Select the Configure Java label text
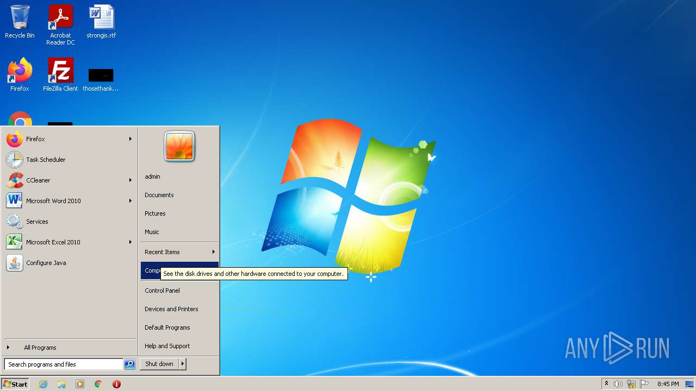This screenshot has height=391, width=696. tap(46, 263)
